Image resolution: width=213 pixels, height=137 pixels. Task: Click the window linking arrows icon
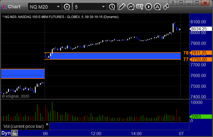(166, 7)
